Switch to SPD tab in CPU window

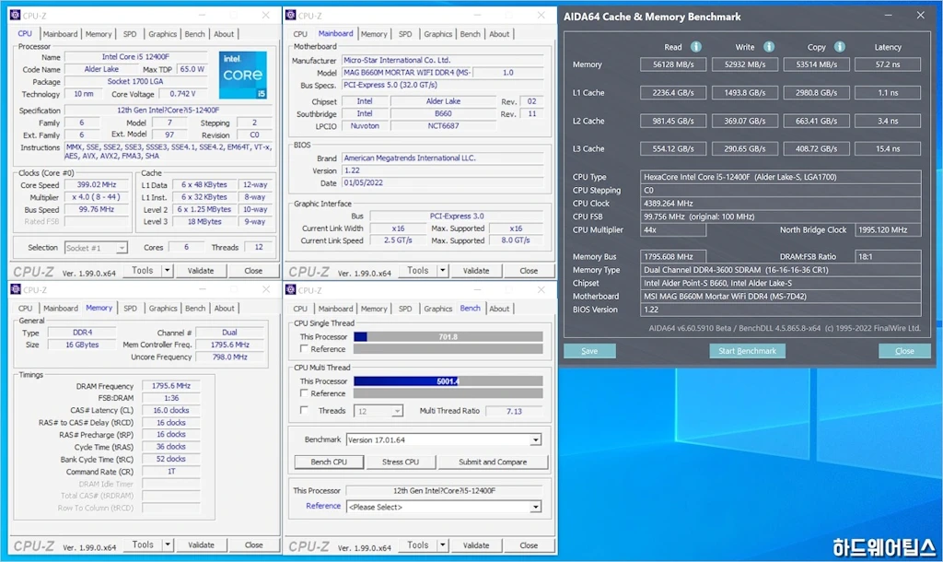[130, 34]
